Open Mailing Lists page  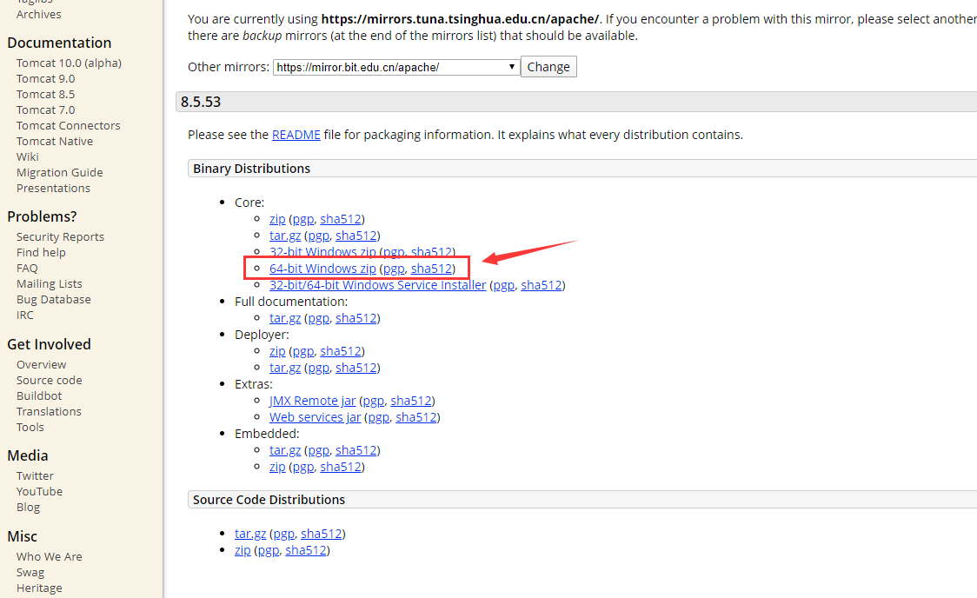tap(50, 283)
